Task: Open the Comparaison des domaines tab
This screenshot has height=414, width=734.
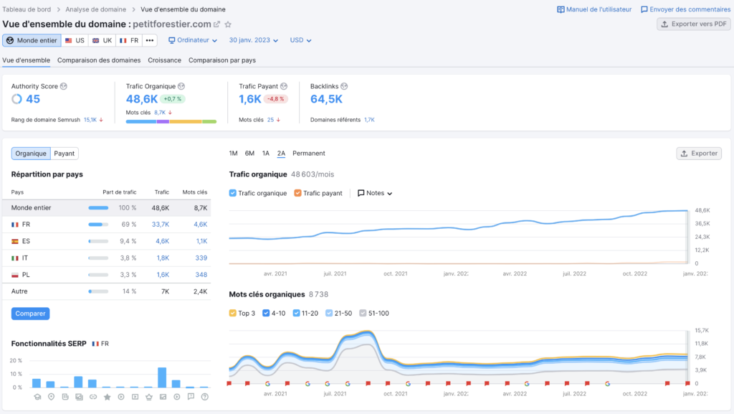Action: [99, 60]
